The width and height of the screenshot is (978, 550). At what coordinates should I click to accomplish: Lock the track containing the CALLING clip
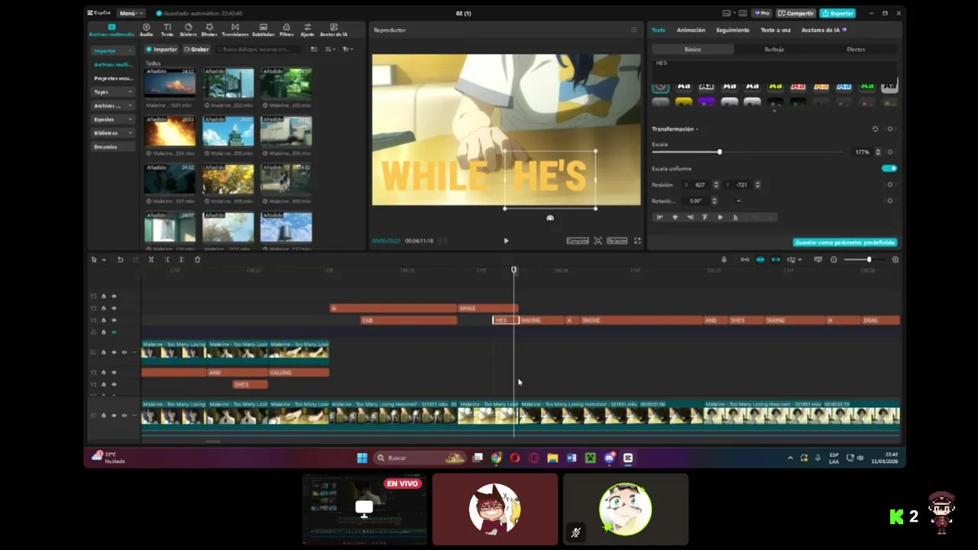104,373
